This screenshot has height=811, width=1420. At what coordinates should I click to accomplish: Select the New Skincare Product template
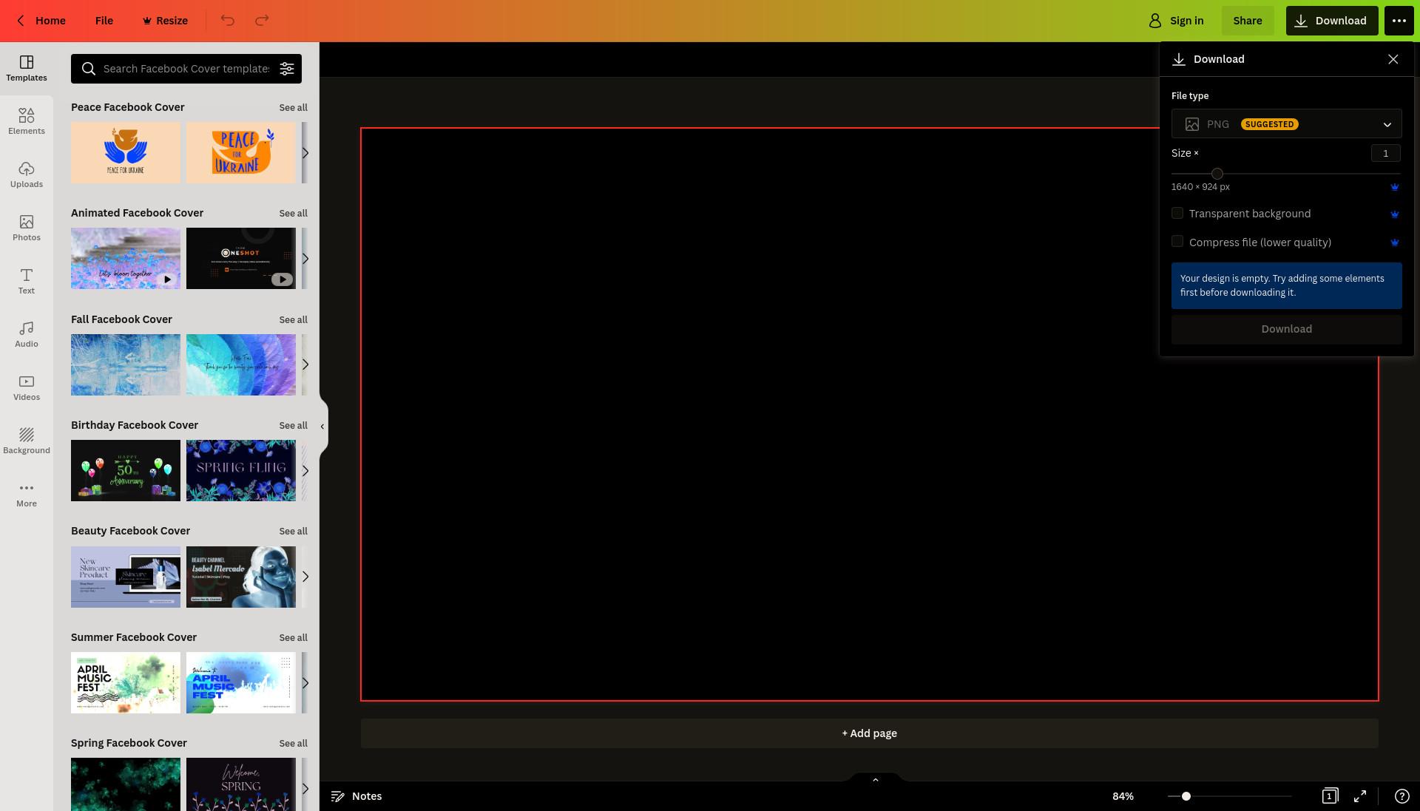click(126, 577)
